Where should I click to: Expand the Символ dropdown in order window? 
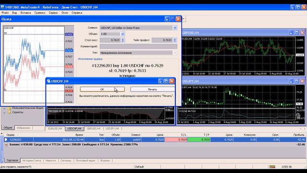click(175, 28)
